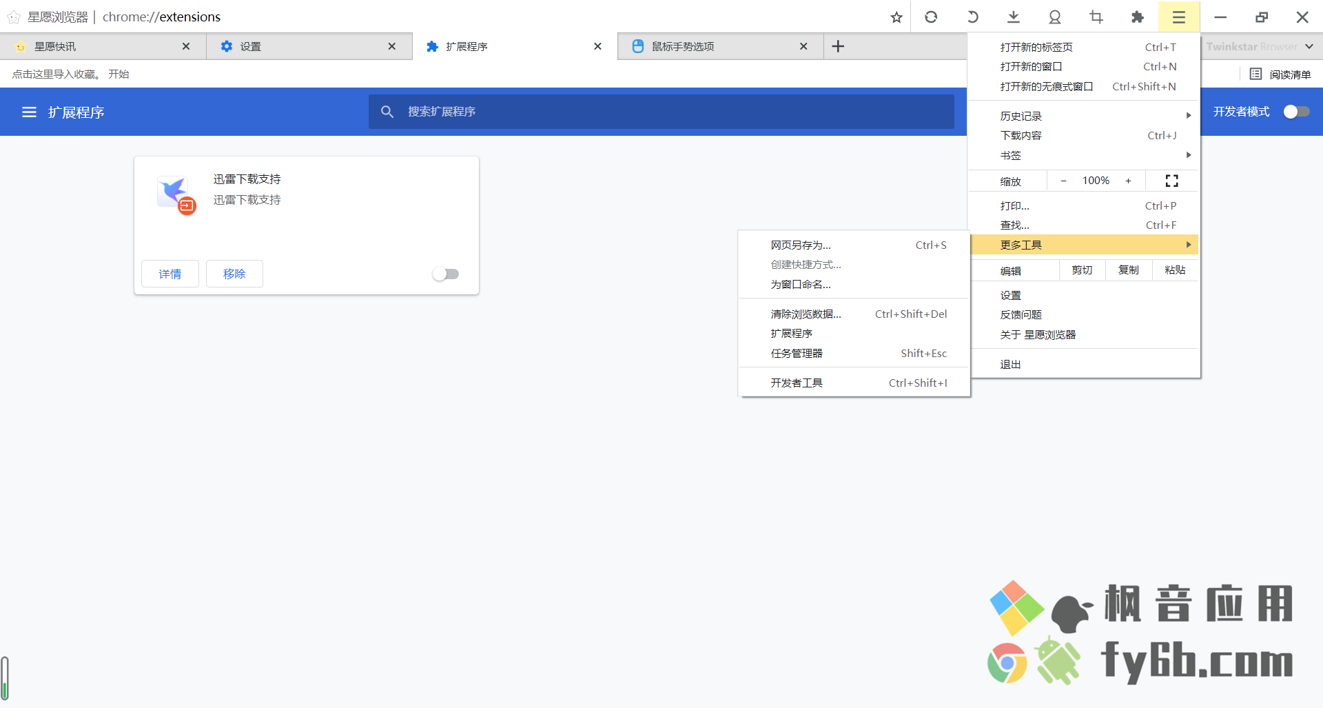Expand the 历史记录 submenu
Image resolution: width=1323 pixels, height=708 pixels.
[x=1084, y=116]
